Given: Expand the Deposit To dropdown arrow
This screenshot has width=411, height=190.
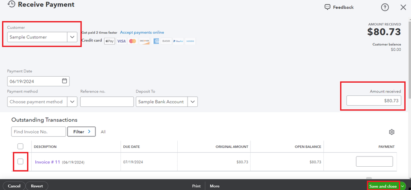Looking at the screenshot, I should 193,102.
